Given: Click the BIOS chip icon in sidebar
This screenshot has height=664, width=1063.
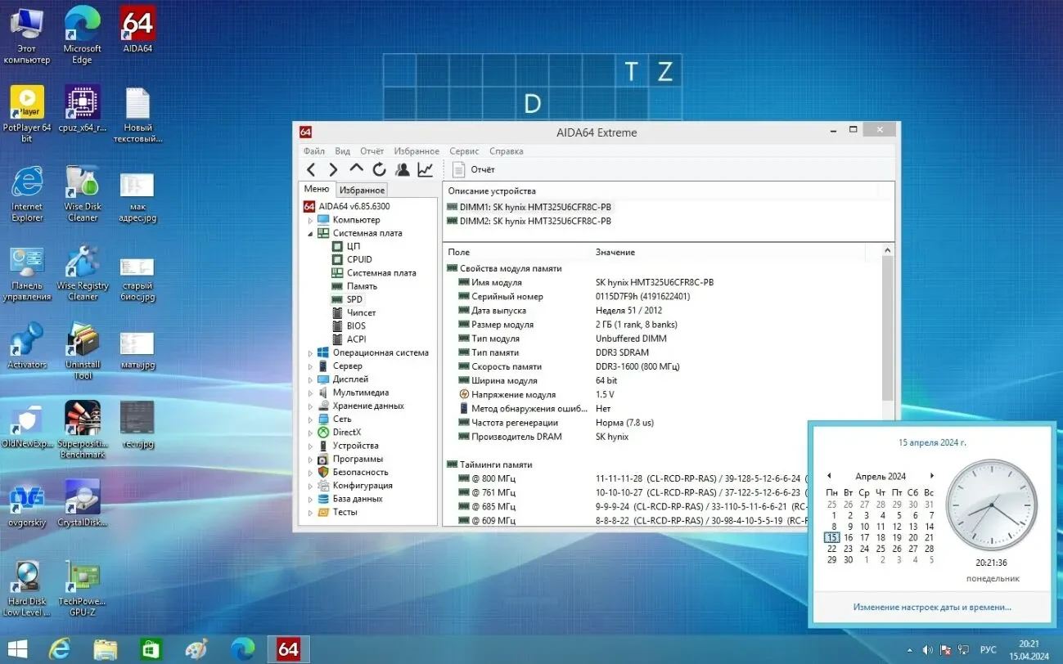Looking at the screenshot, I should (337, 325).
